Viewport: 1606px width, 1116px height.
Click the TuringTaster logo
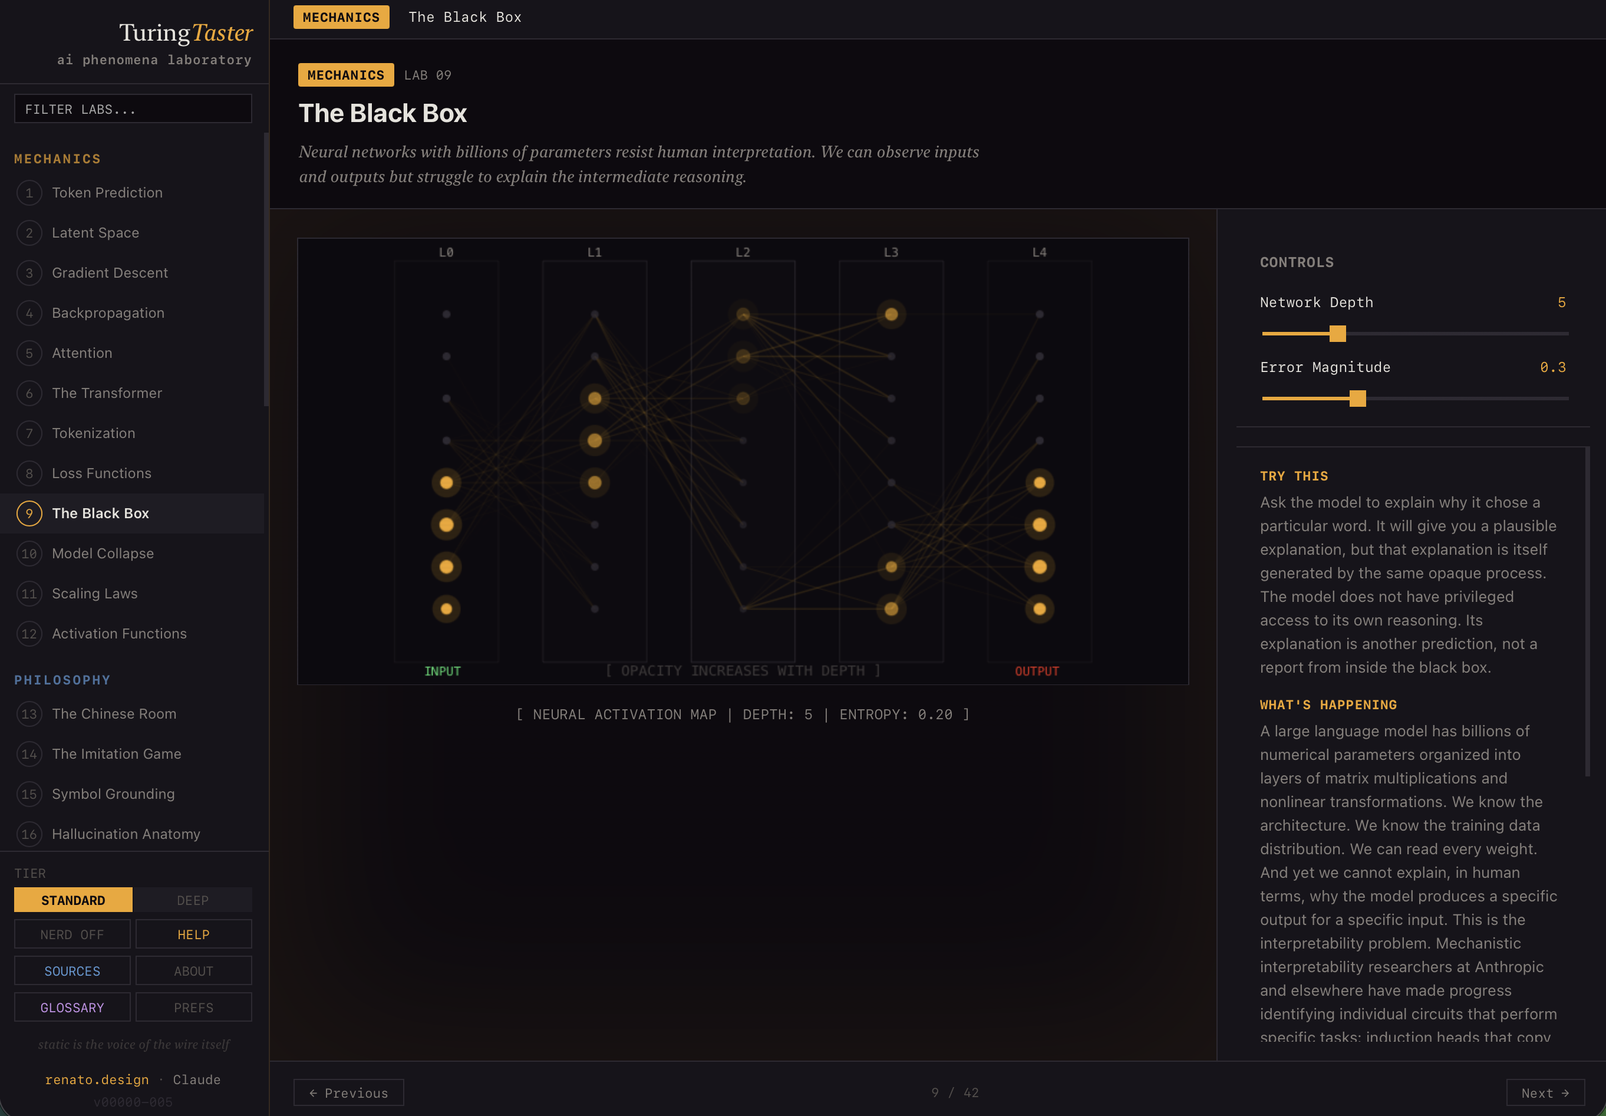coord(185,33)
